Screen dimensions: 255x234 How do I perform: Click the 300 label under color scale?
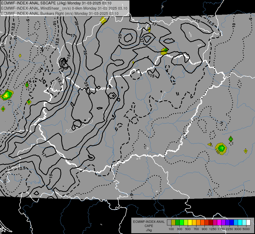[x=179, y=229]
